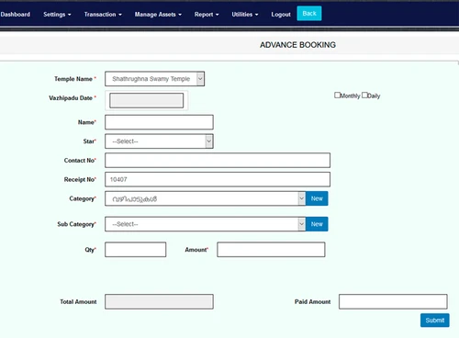This screenshot has height=338, width=459.
Task: Expand the Manage Assets menu
Action: pos(158,15)
